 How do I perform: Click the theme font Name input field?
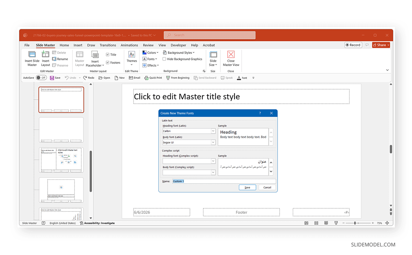click(x=224, y=181)
